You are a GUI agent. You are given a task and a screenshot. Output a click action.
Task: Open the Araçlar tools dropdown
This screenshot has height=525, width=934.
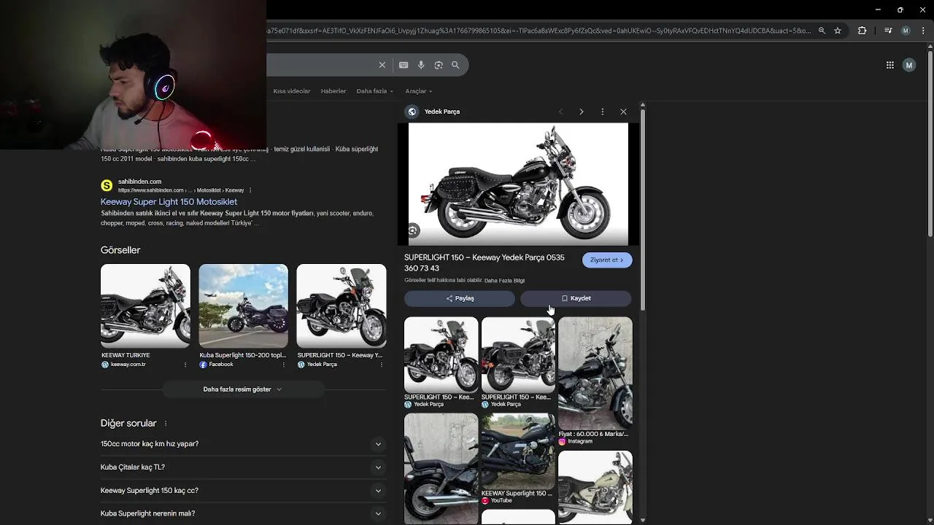tap(419, 91)
